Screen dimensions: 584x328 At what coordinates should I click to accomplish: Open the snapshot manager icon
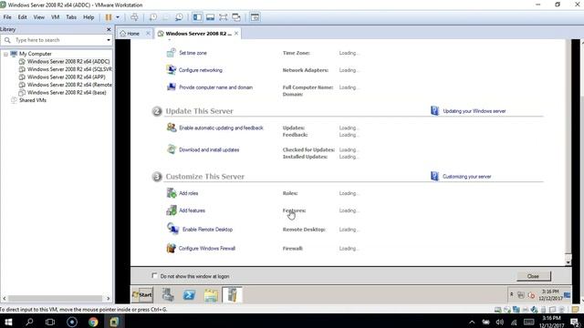[x=179, y=17]
